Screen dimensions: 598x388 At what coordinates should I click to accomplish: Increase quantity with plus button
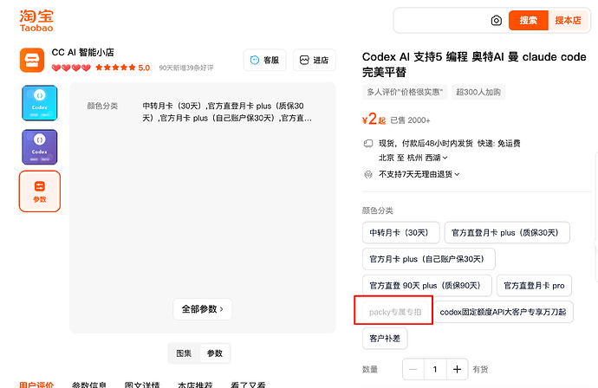(457, 369)
